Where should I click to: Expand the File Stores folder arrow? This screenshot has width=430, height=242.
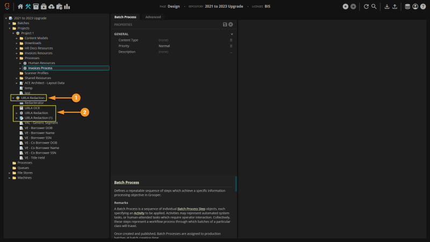click(10, 173)
